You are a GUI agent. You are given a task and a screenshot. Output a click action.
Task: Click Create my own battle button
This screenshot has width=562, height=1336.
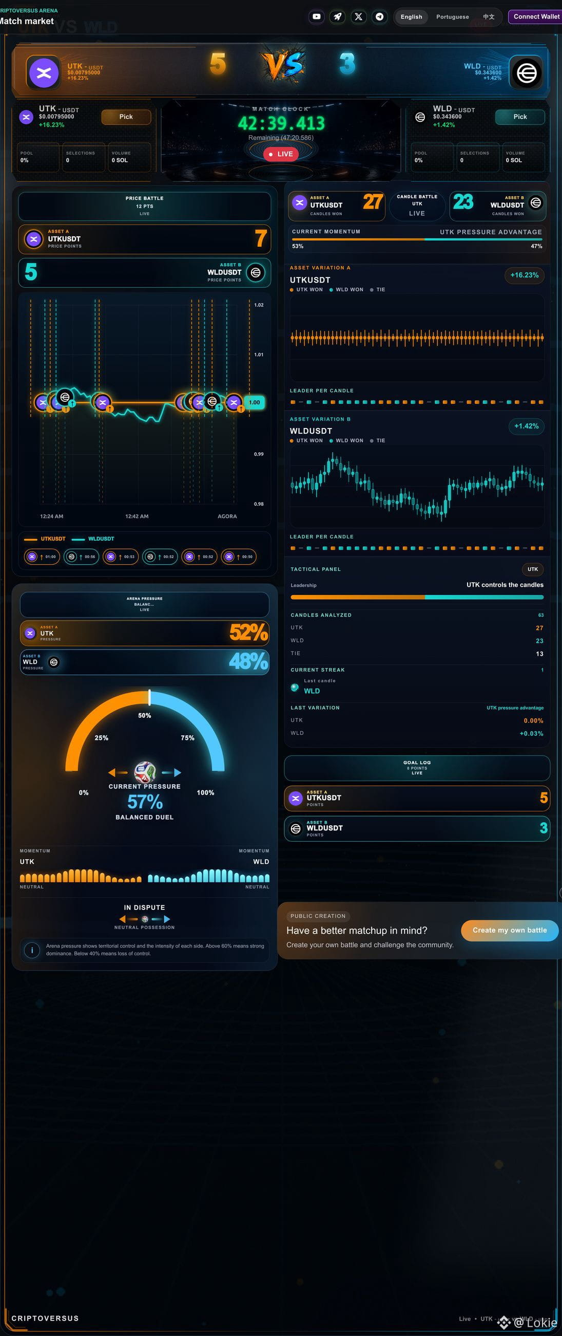coord(509,930)
